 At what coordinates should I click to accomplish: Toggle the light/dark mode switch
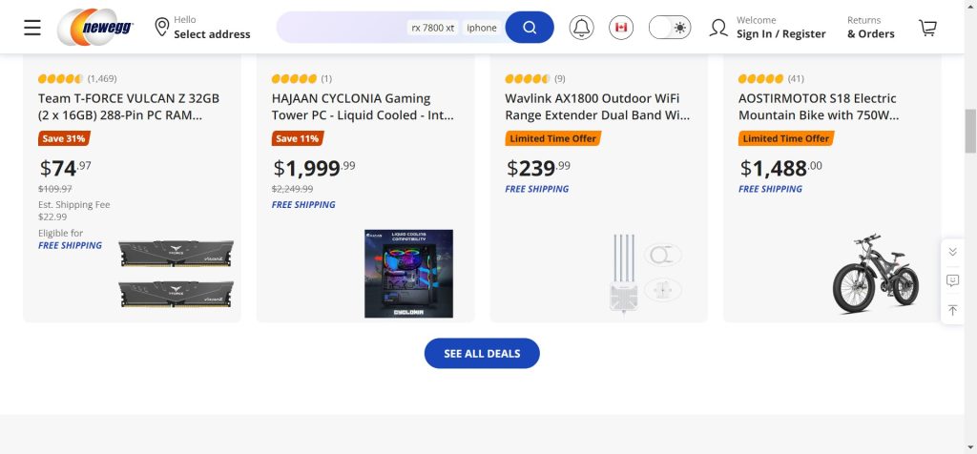point(670,28)
